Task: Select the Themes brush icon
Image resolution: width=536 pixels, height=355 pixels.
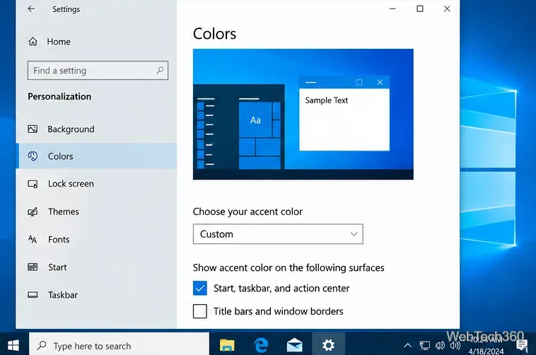Action: (x=33, y=211)
